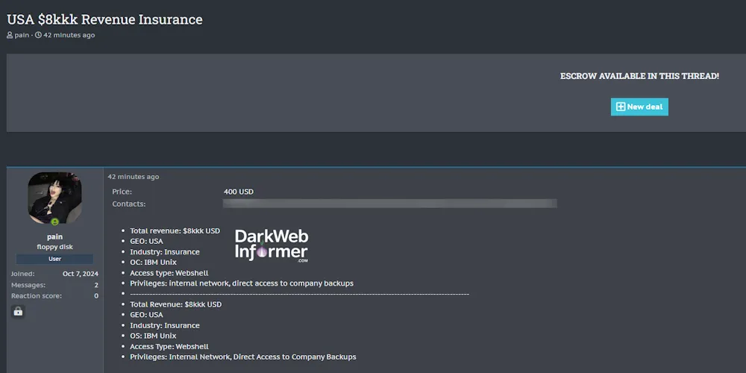Click the thread header's 42 minutes ago timestamp
746x373 pixels.
[69, 35]
